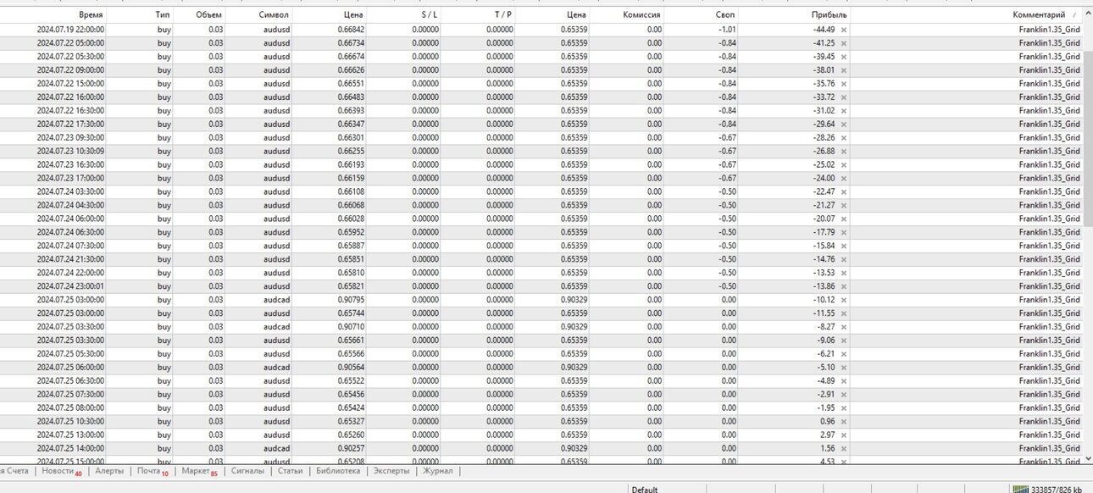
Task: Click the time cell 2024.07.24 23:00:01
Action: click(x=70, y=286)
